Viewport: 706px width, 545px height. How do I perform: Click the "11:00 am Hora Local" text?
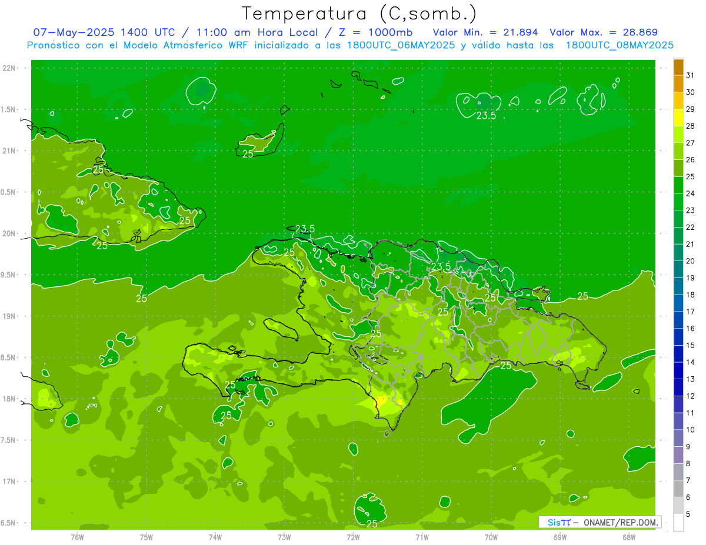(x=256, y=32)
